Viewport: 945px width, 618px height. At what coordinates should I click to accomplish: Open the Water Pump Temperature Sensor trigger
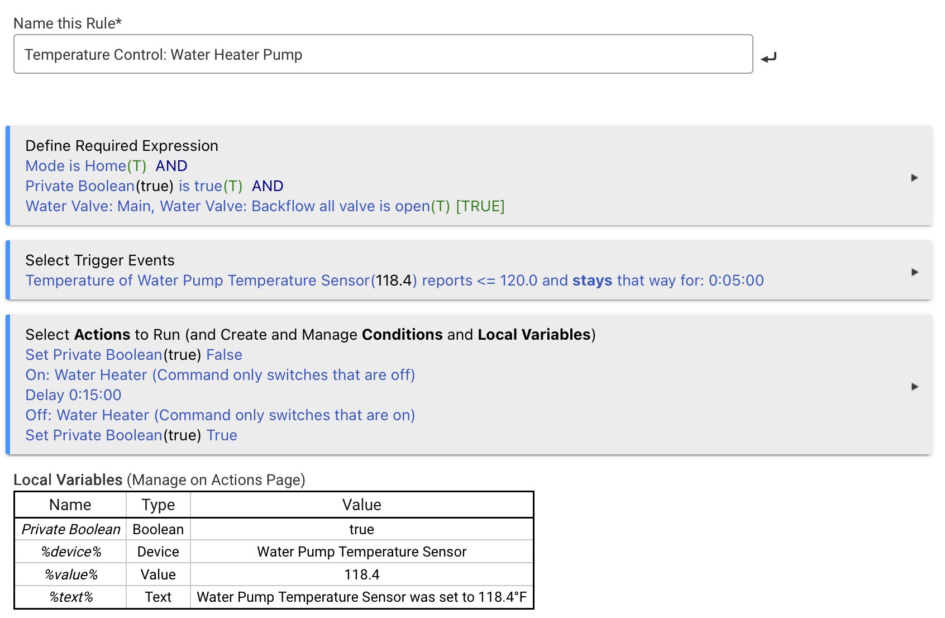click(x=394, y=281)
